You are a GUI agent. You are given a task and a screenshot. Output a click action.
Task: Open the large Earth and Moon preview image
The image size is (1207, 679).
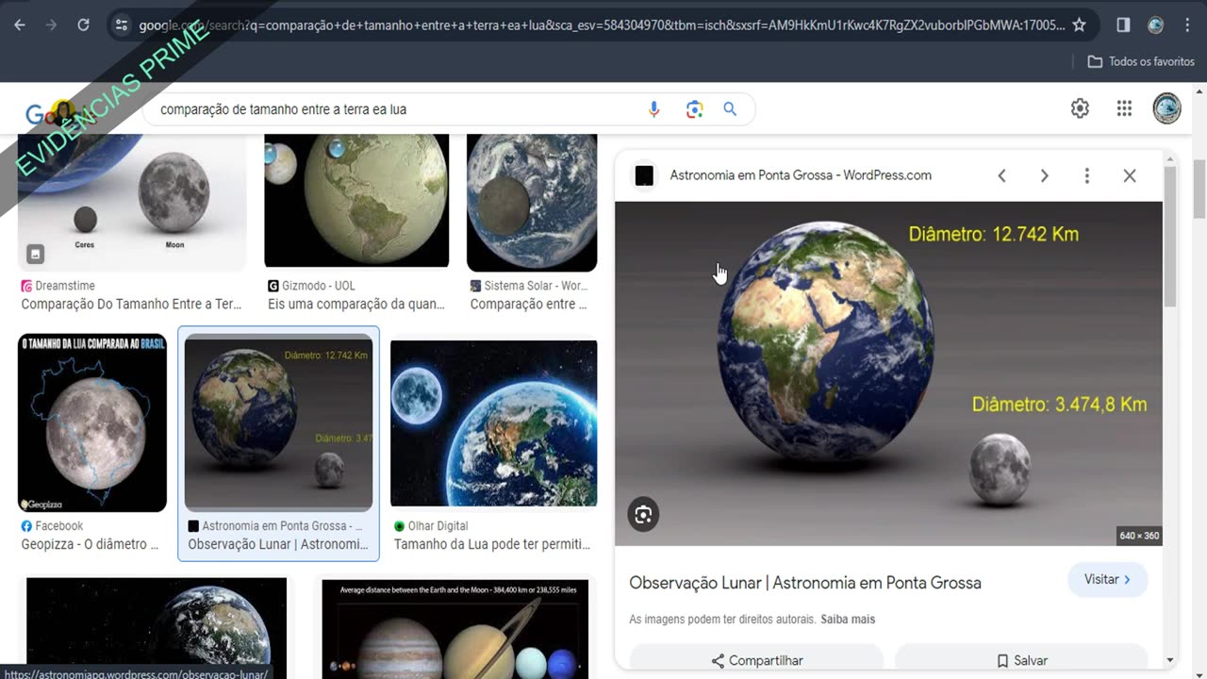(x=888, y=373)
